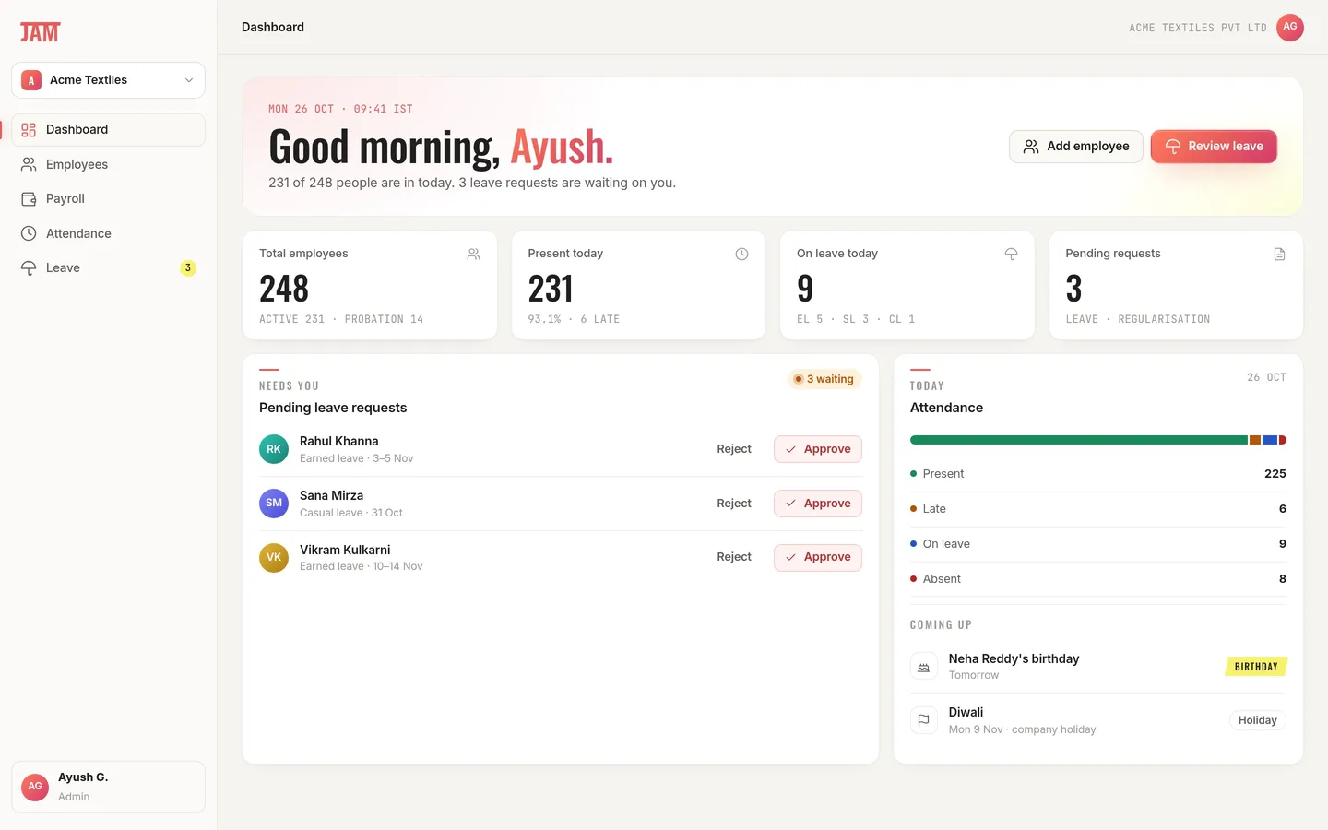The width and height of the screenshot is (1328, 830).
Task: Click the people icon on Total employees card
Action: click(x=473, y=255)
